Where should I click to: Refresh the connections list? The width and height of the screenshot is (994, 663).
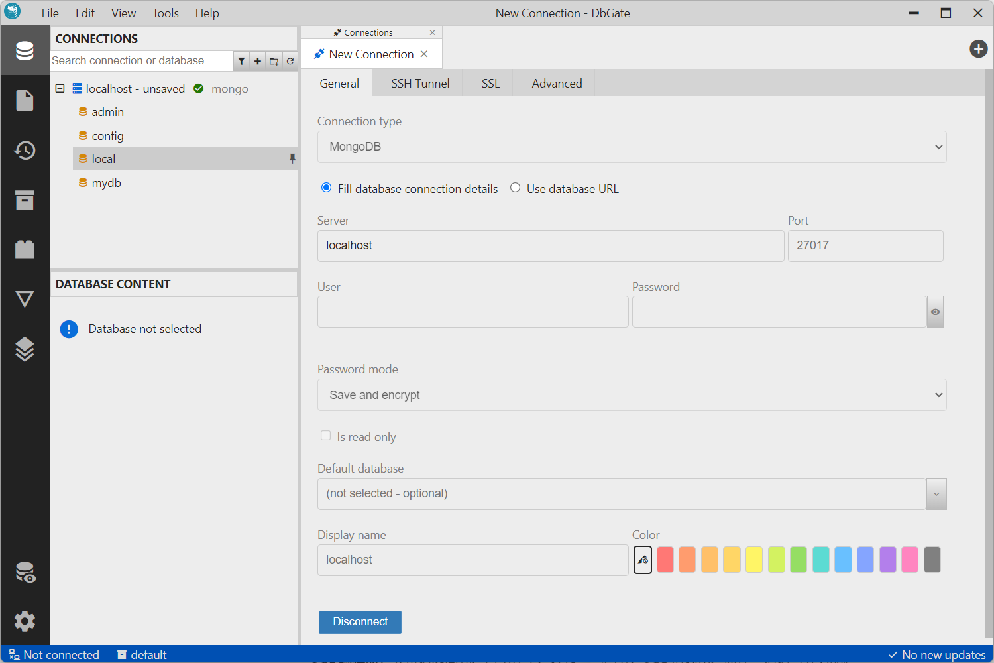coord(290,61)
